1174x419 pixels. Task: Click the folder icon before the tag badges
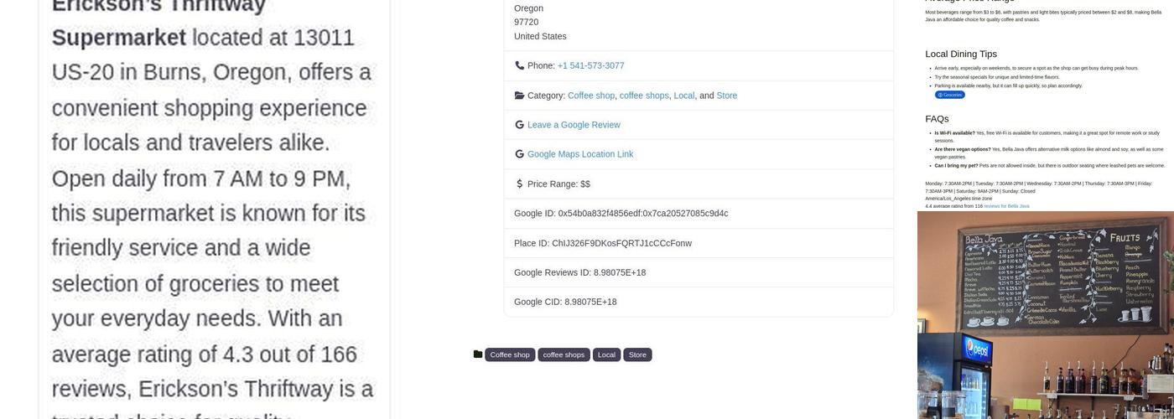point(478,354)
